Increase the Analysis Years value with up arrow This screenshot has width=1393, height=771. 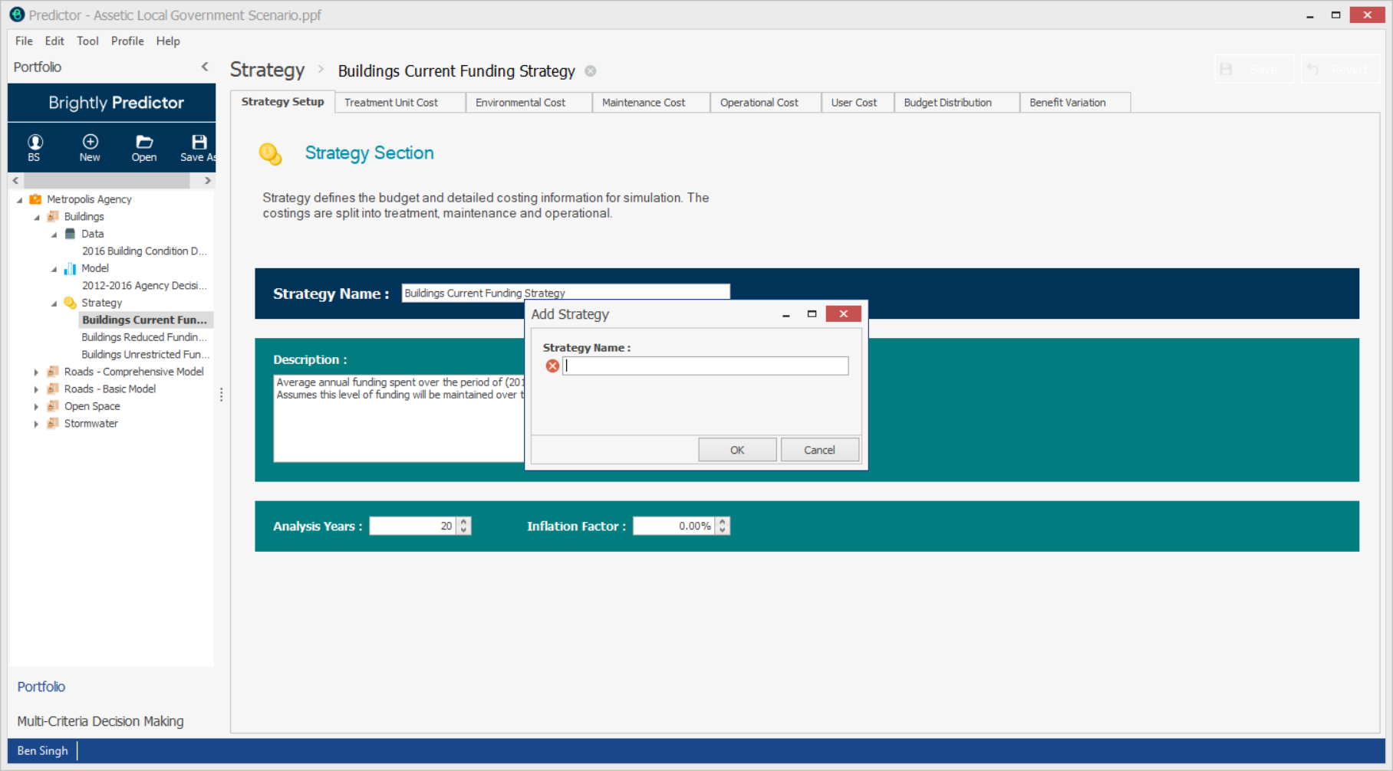pyautogui.click(x=463, y=521)
